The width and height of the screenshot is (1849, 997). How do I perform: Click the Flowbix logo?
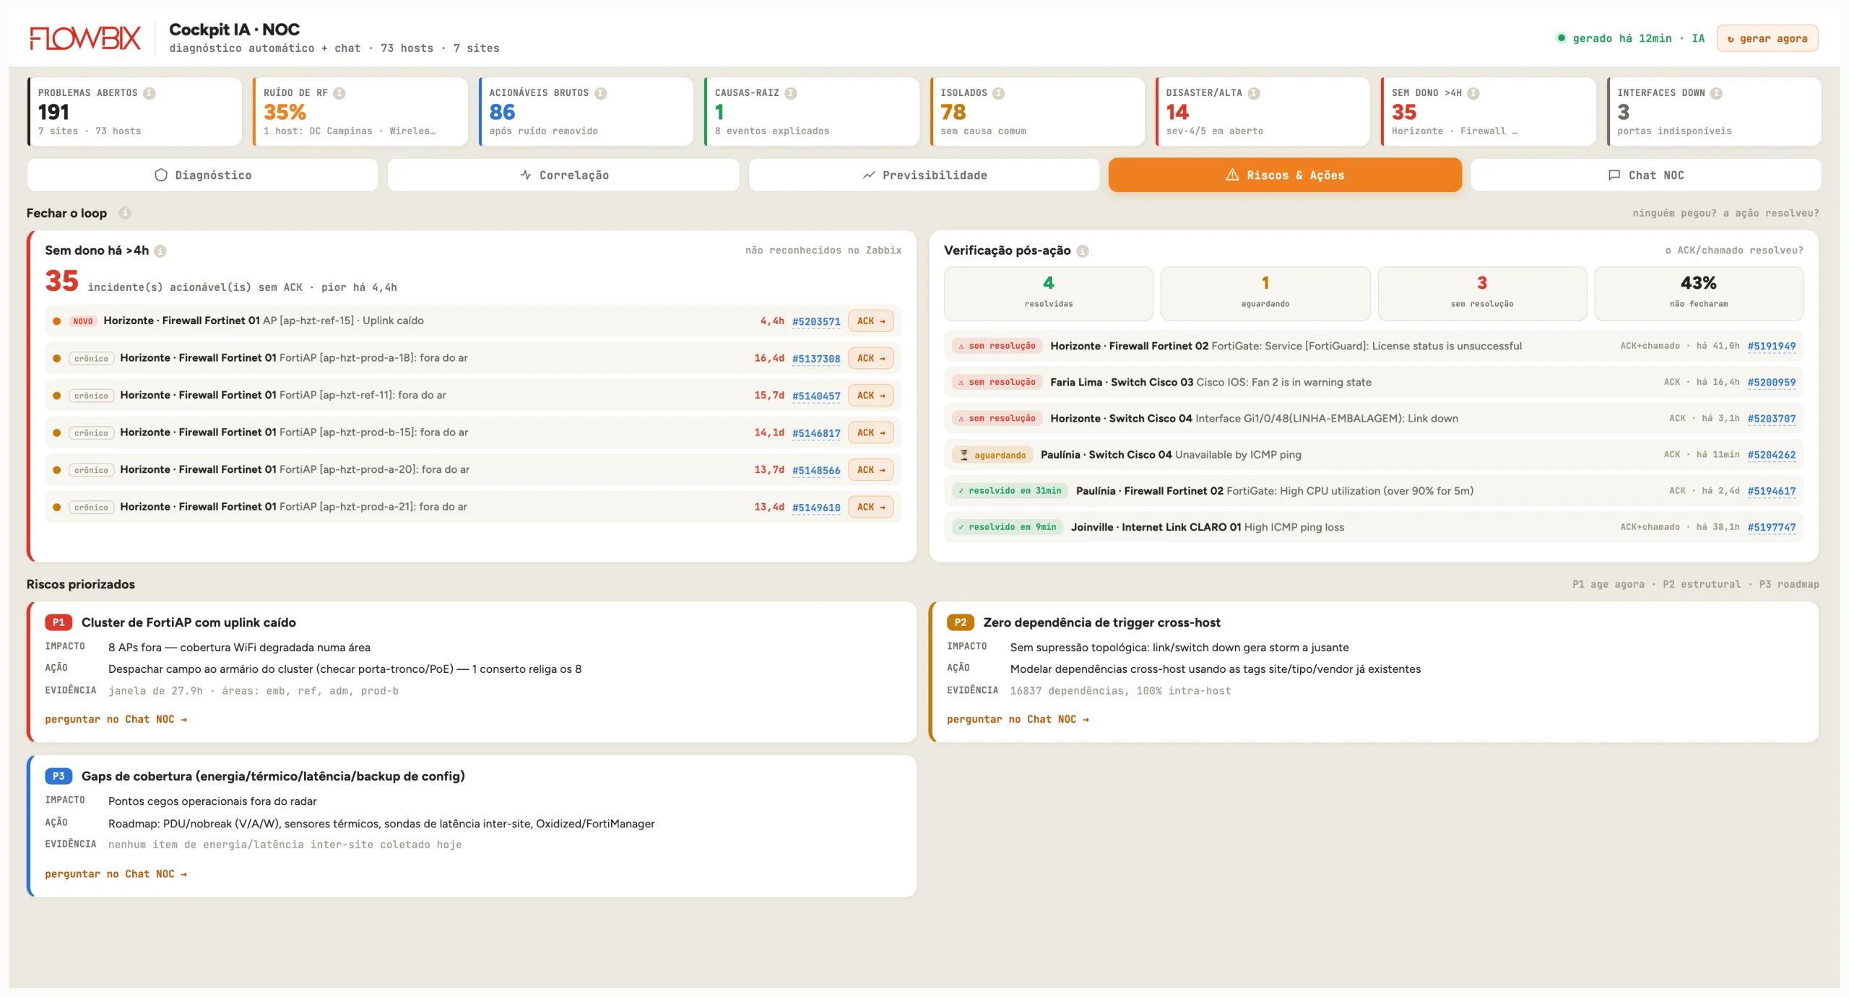coord(85,38)
